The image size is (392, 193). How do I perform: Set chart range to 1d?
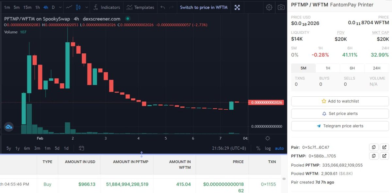[66, 148]
